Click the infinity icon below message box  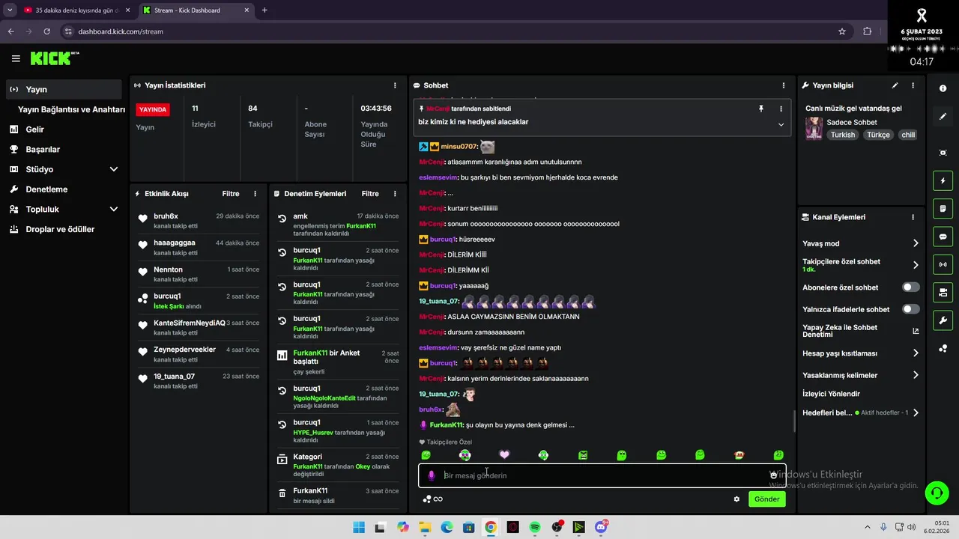click(438, 499)
